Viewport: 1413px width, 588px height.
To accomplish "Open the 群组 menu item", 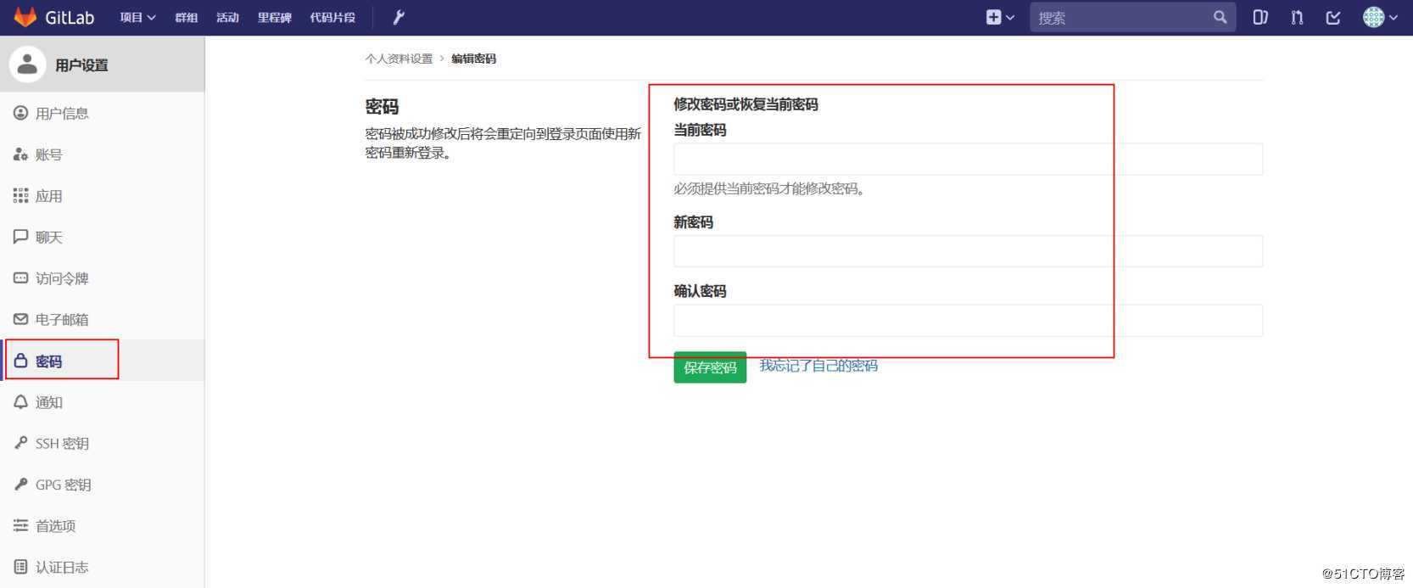I will click(x=187, y=17).
